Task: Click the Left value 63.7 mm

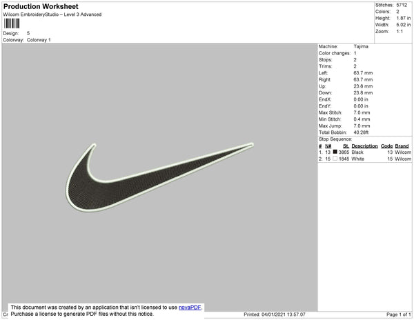Action: (x=363, y=73)
